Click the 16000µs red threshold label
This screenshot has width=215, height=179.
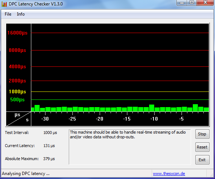coord(17,33)
